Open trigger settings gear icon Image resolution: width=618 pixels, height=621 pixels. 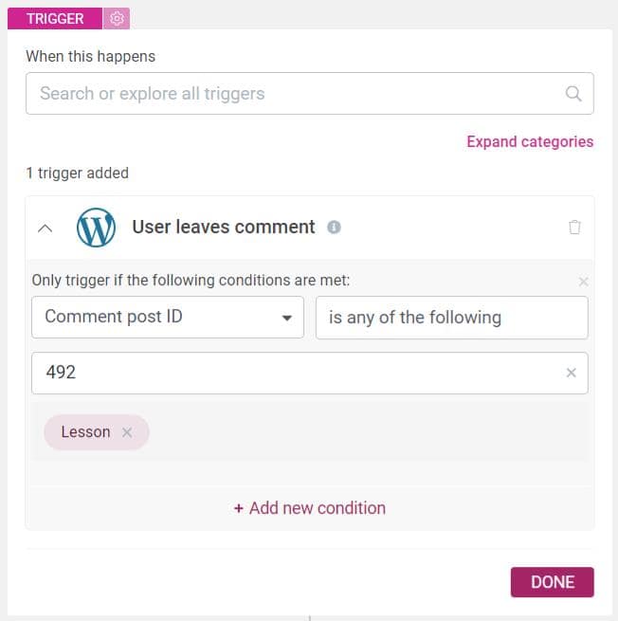point(117,19)
